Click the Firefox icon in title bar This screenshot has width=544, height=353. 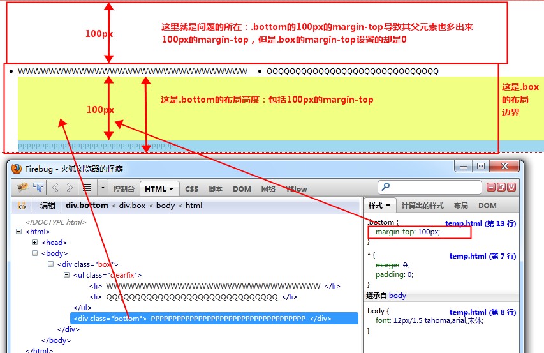[17, 169]
